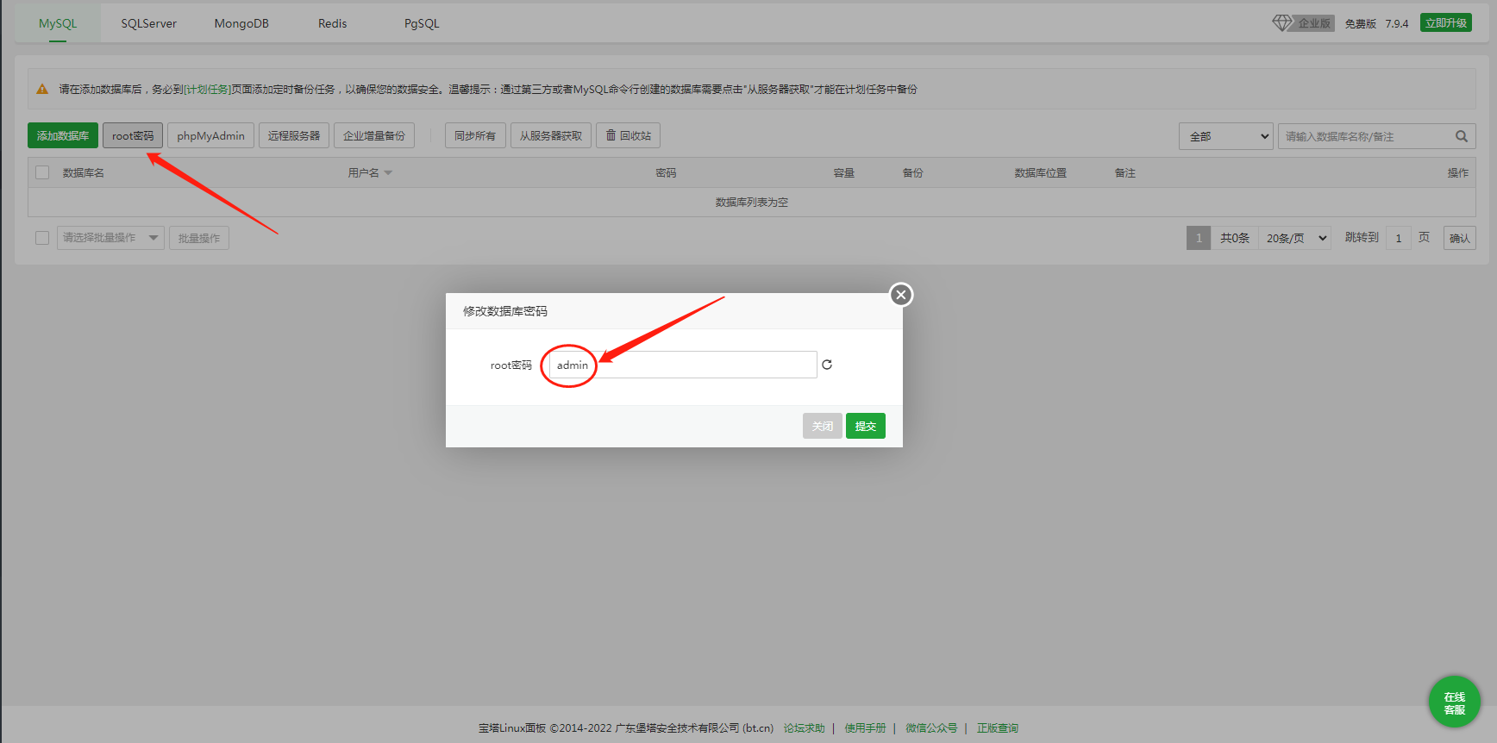Submit the password with 提交 button

866,426
